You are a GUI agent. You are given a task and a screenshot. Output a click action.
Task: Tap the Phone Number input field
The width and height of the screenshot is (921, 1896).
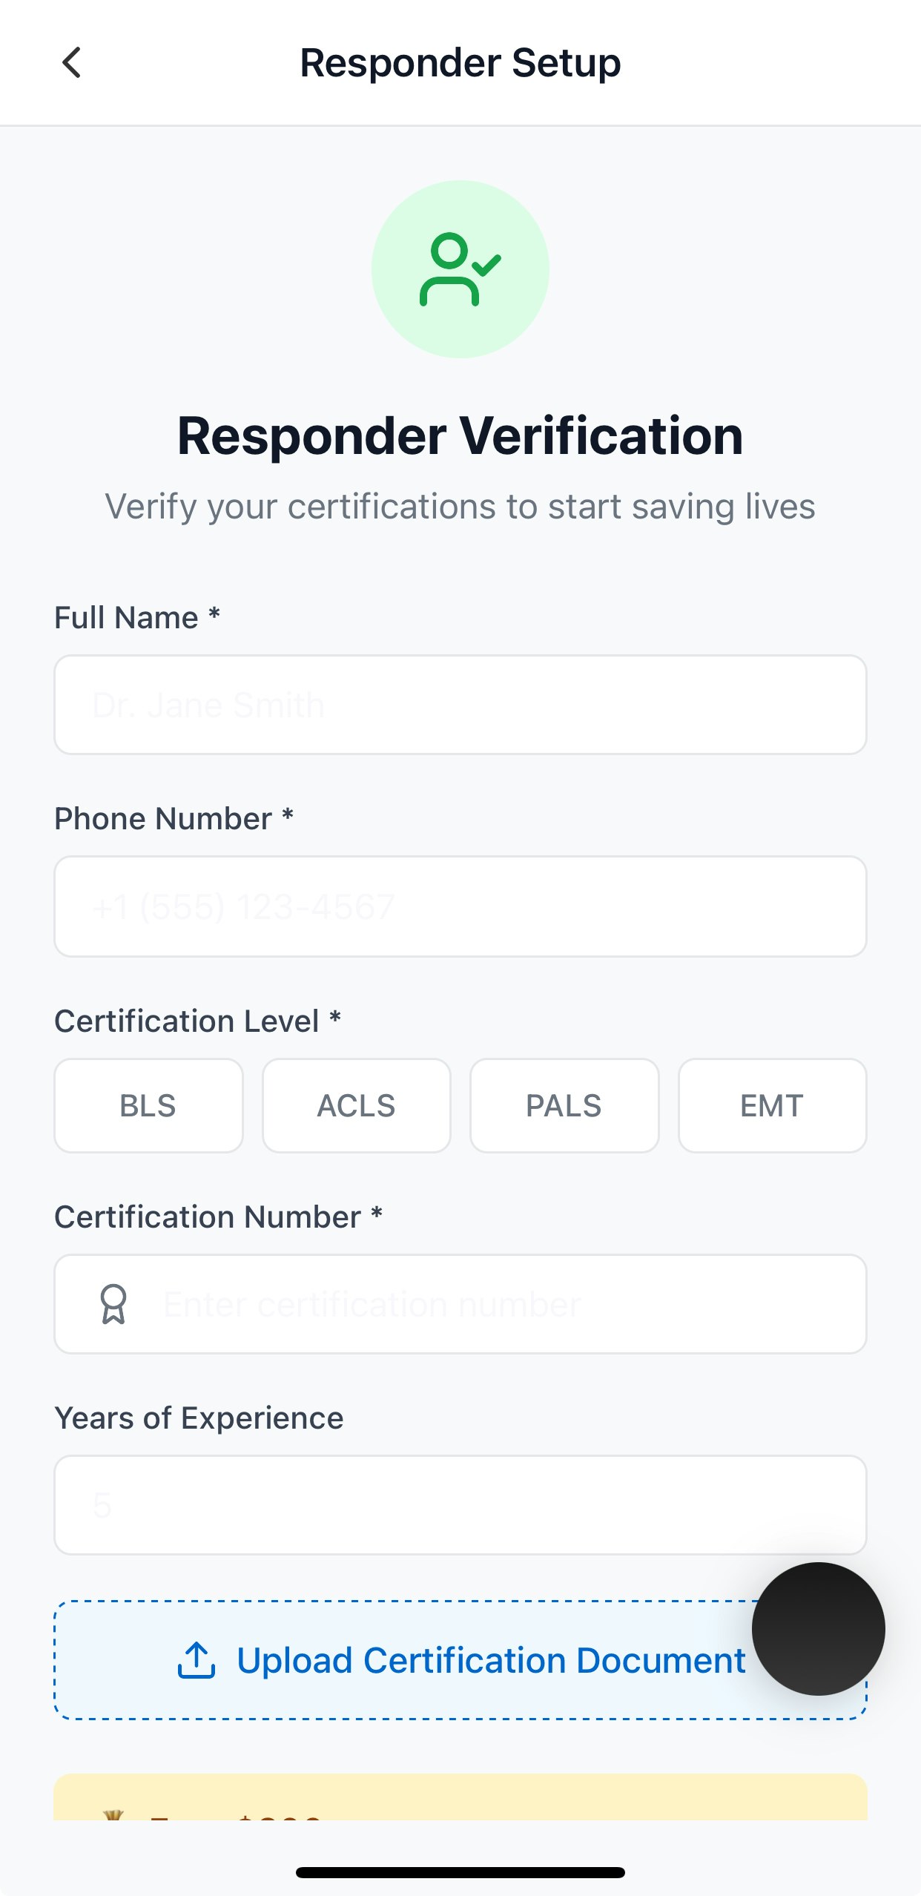pyautogui.click(x=460, y=906)
